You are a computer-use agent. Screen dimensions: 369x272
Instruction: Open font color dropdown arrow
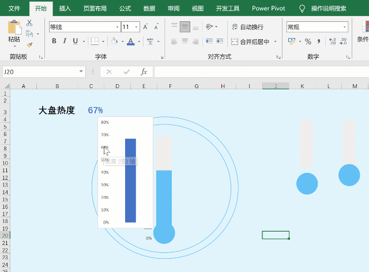pyautogui.click(x=139, y=41)
